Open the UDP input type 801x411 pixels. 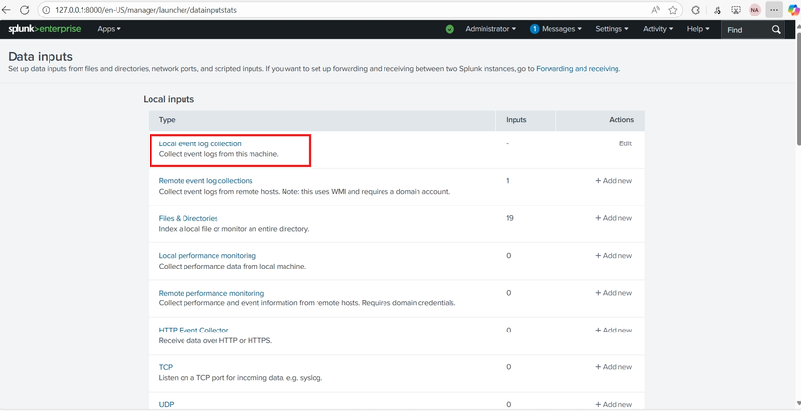pyautogui.click(x=167, y=404)
